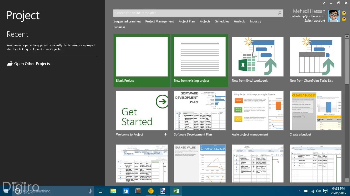Image resolution: width=350 pixels, height=196 pixels.
Task: Click the scrollbar down arrow
Action: (347, 180)
